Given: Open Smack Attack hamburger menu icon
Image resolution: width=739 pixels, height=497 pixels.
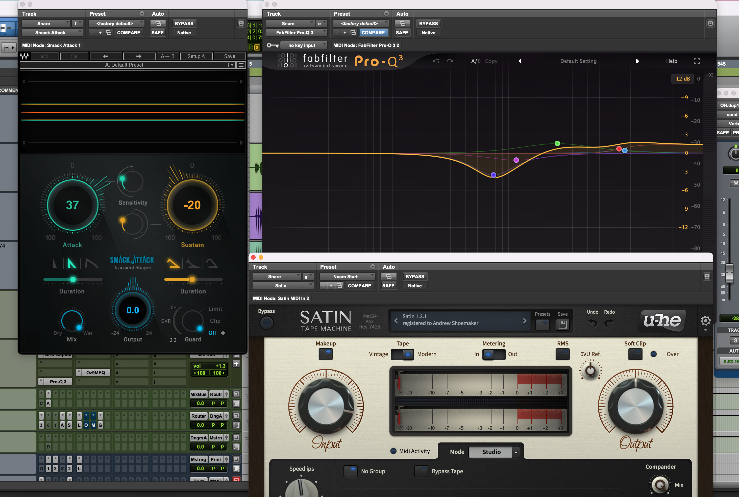Looking at the screenshot, I should 241,65.
